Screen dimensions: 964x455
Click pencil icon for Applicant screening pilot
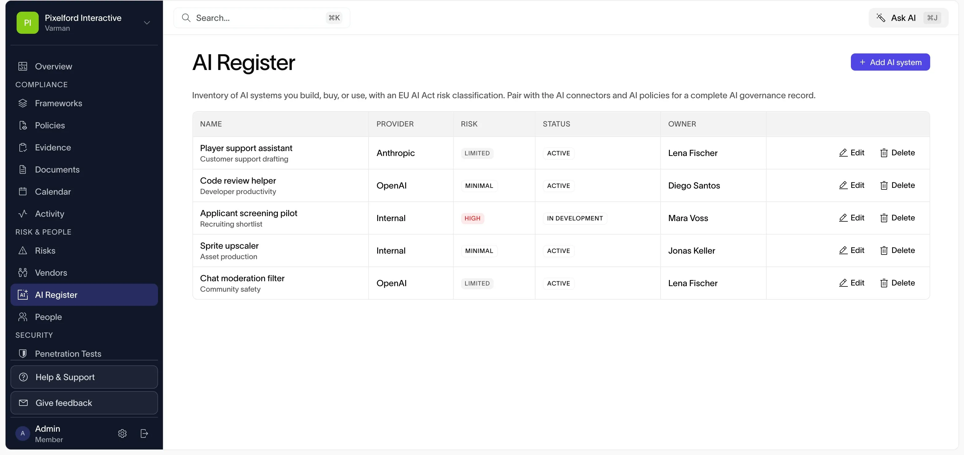click(x=843, y=218)
